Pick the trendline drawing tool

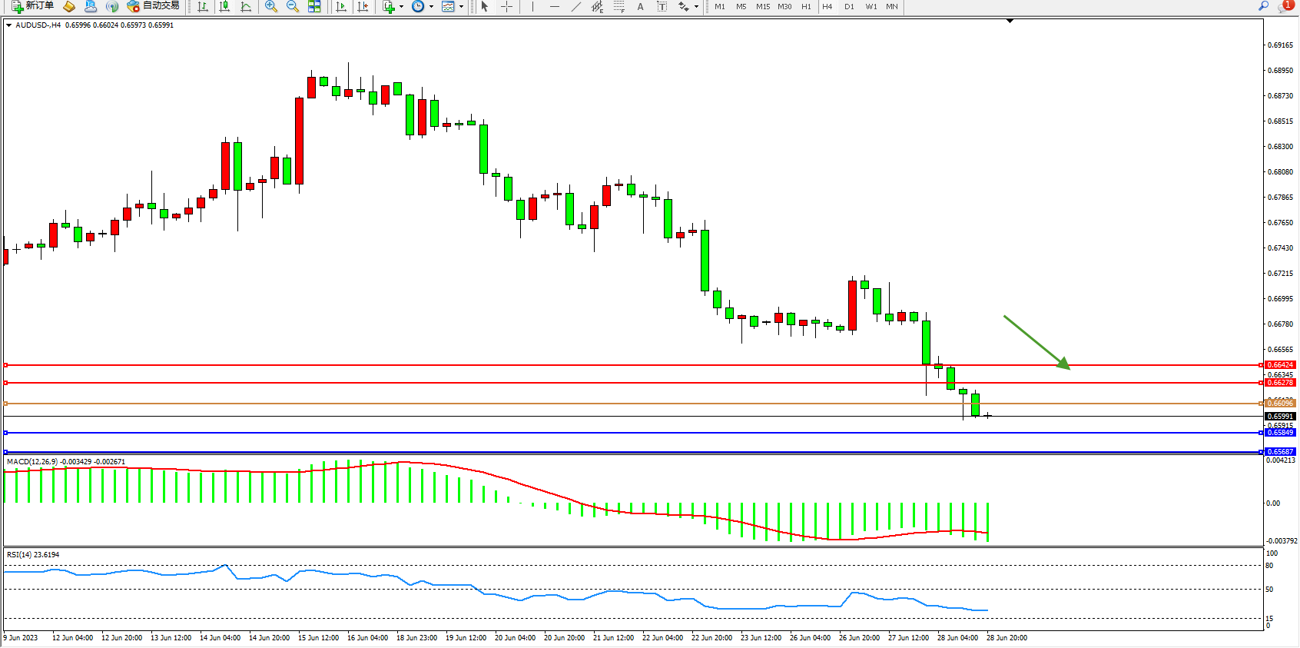[x=575, y=6]
